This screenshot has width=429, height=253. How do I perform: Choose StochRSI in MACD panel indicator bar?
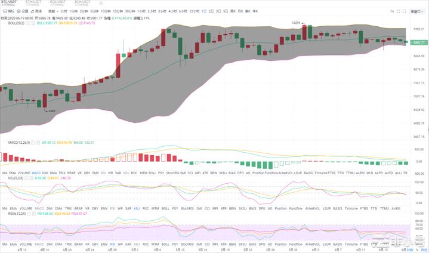172,173
